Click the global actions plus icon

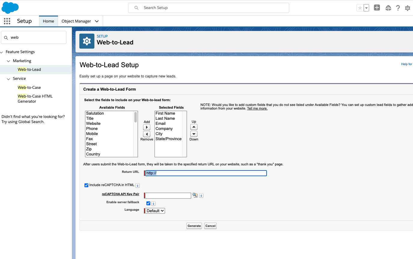377,8
